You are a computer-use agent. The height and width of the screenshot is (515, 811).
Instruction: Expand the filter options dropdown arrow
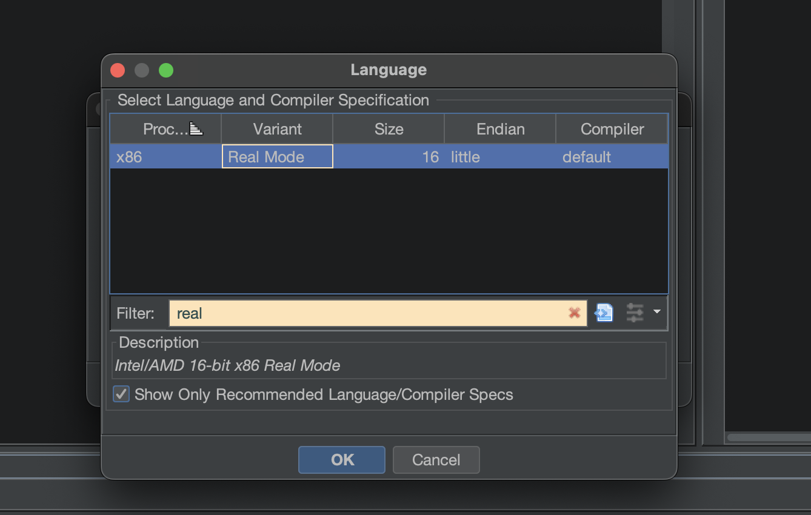[x=657, y=312]
